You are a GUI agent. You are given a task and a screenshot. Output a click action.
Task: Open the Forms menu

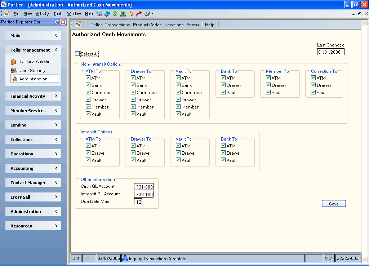[x=193, y=25]
